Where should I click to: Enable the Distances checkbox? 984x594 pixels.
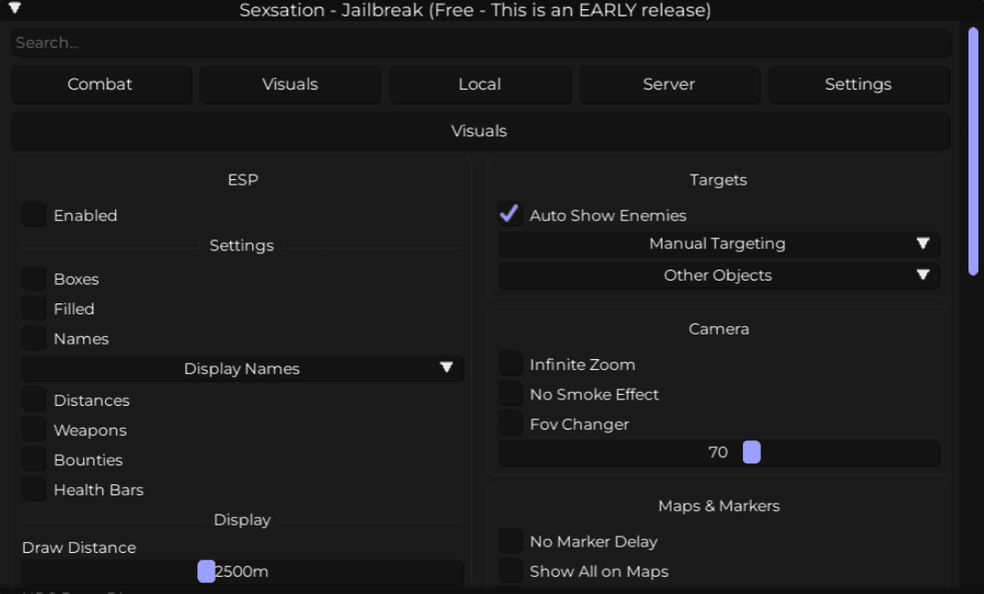34,399
